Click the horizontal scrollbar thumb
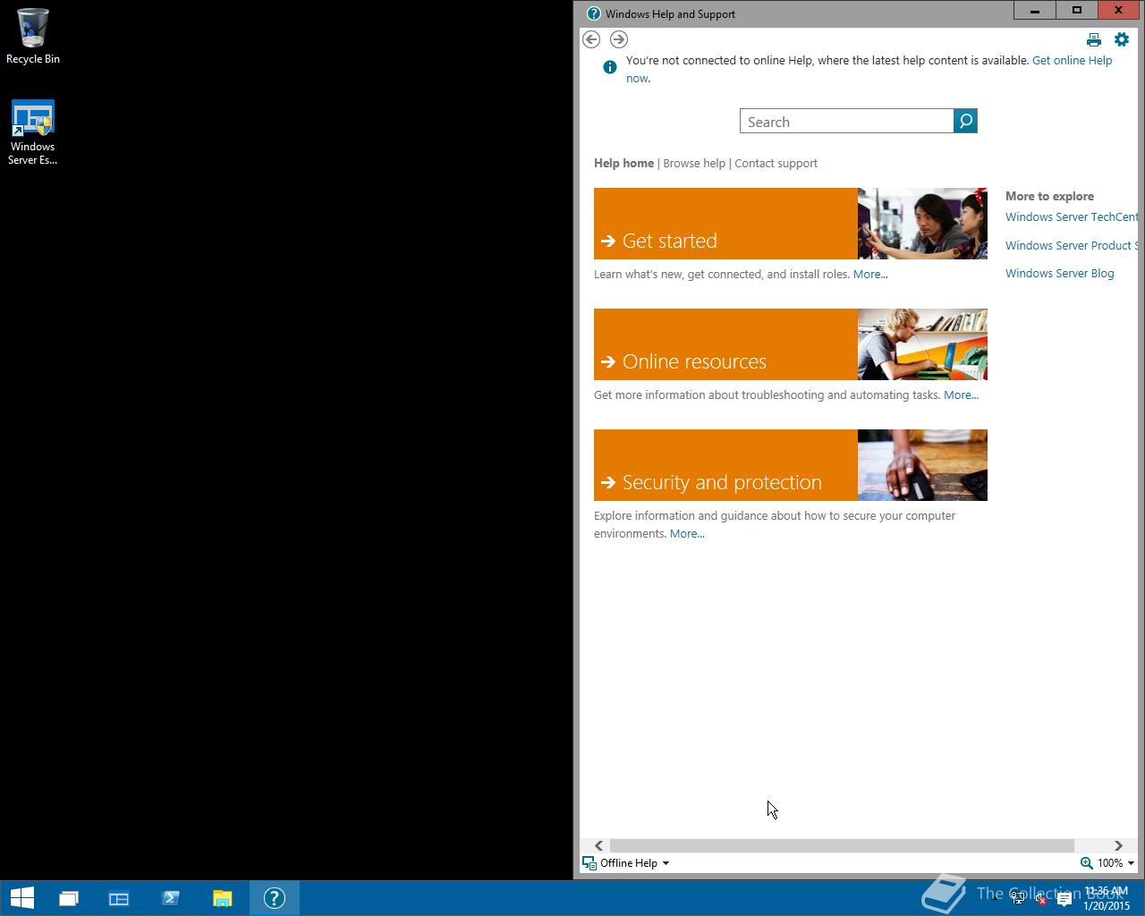 [x=842, y=845]
